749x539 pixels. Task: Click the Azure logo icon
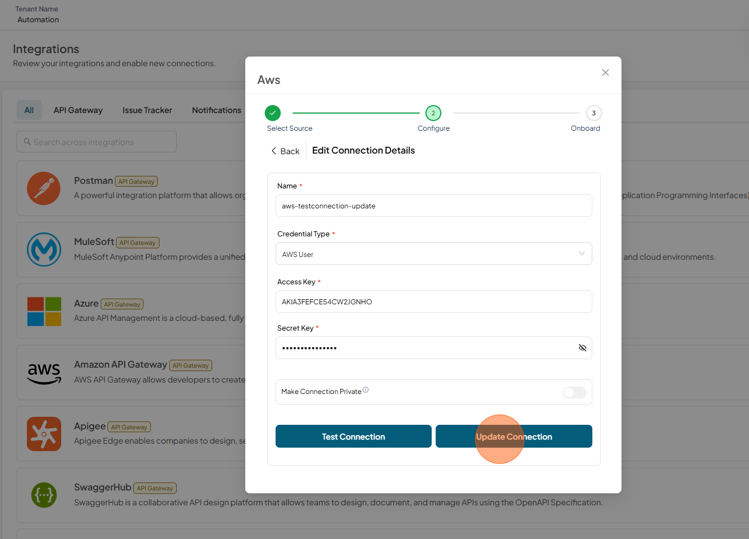pyautogui.click(x=44, y=311)
